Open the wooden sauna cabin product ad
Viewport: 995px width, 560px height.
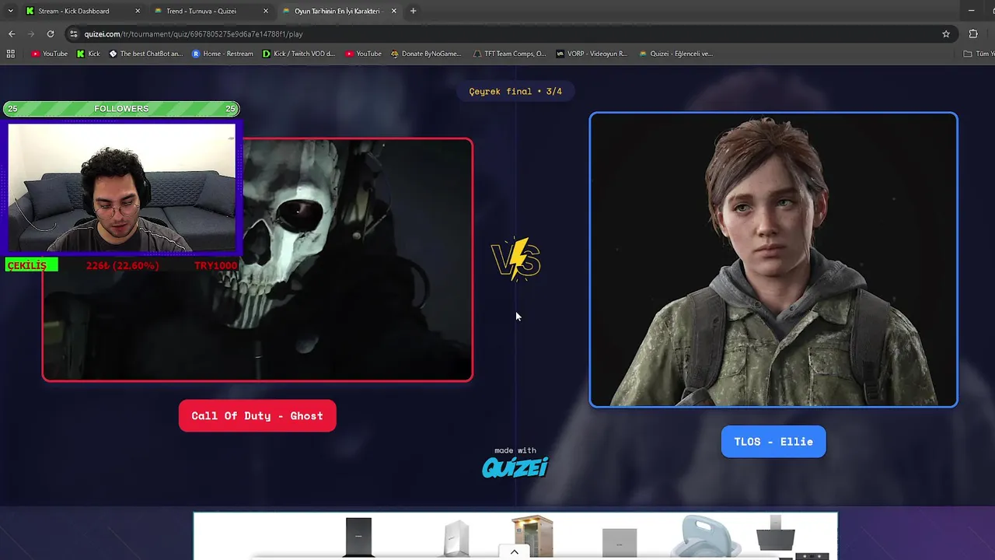532,535
